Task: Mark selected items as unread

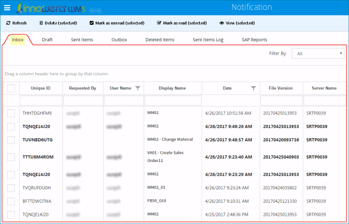Action: coord(117,23)
